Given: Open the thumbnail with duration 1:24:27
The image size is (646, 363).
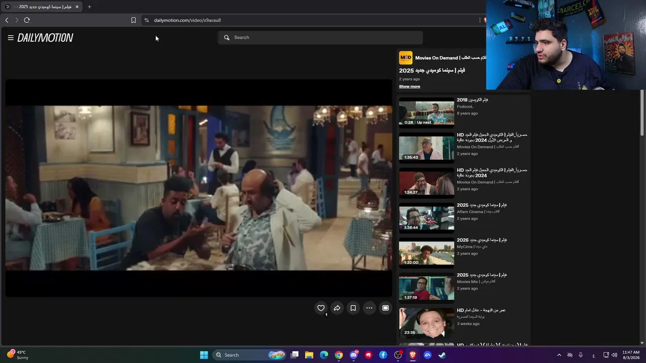Looking at the screenshot, I should click(x=426, y=182).
